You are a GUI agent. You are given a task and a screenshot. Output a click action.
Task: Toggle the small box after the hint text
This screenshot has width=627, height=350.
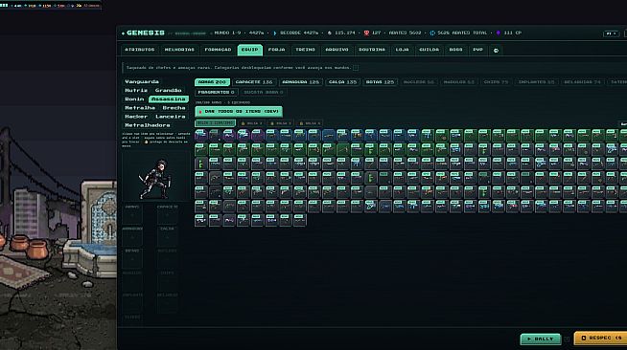[356, 68]
